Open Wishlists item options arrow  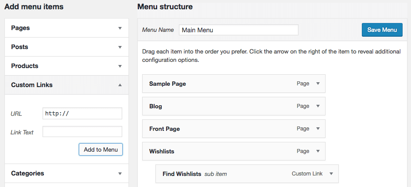(318, 151)
